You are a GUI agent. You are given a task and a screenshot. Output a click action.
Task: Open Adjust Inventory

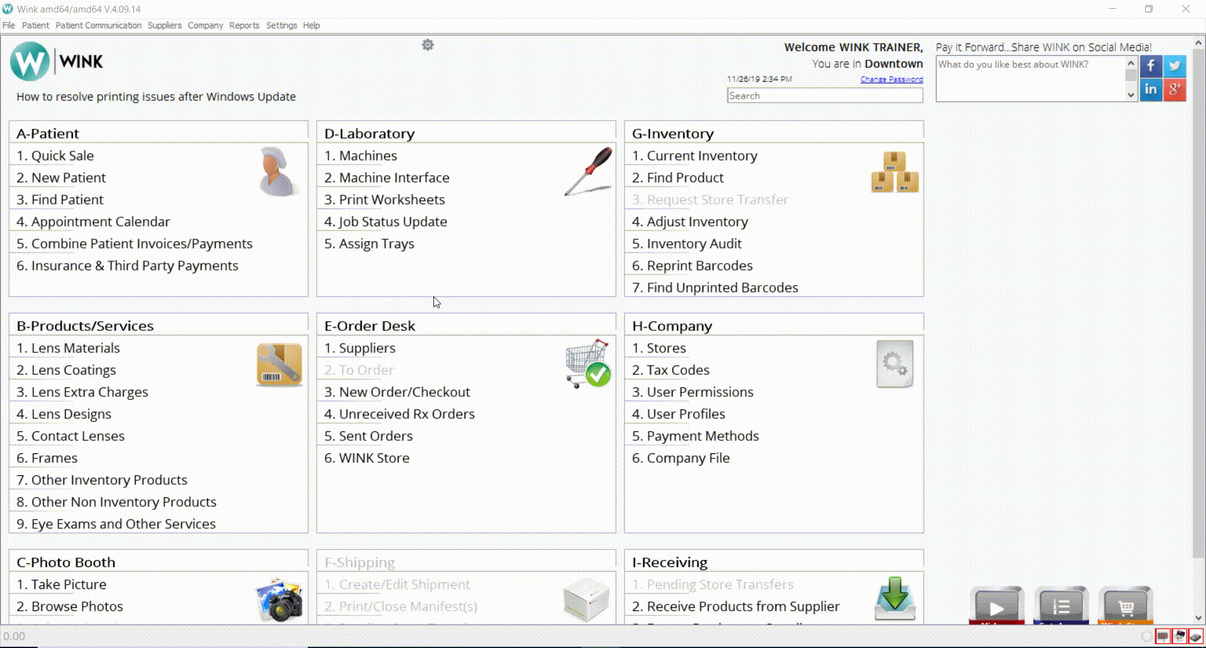click(x=690, y=222)
